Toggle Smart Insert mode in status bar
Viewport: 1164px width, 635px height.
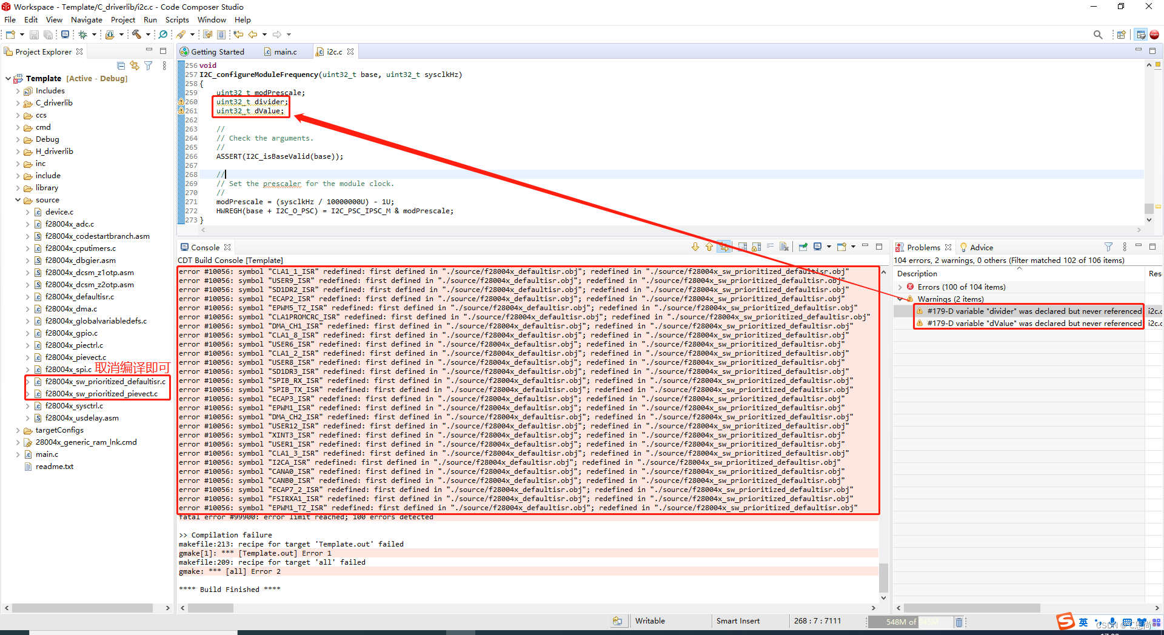[x=738, y=621]
